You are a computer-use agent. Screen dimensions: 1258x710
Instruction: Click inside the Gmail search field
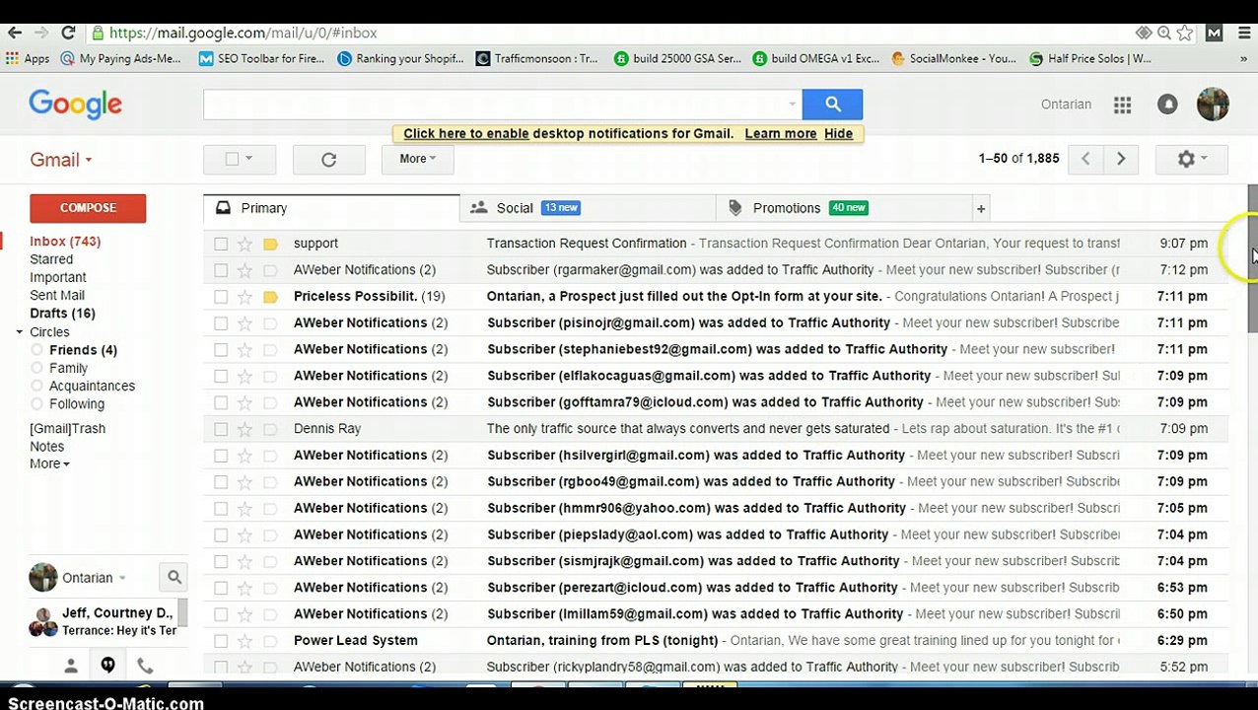pos(493,105)
